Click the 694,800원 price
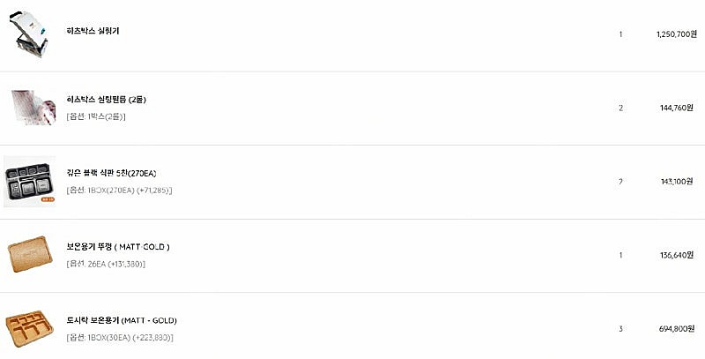Viewport: 705px width, 359px height. click(678, 329)
